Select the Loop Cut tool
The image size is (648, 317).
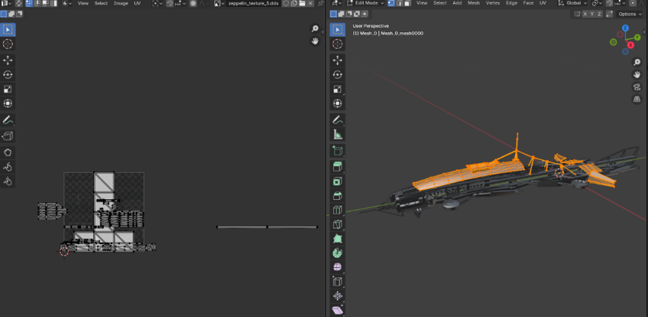(x=338, y=210)
